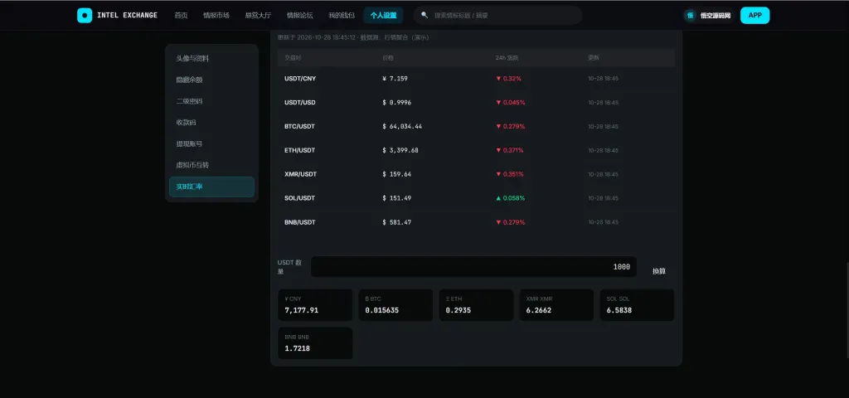
Task: Click price $ 64,034.44
Action: [x=402, y=126]
